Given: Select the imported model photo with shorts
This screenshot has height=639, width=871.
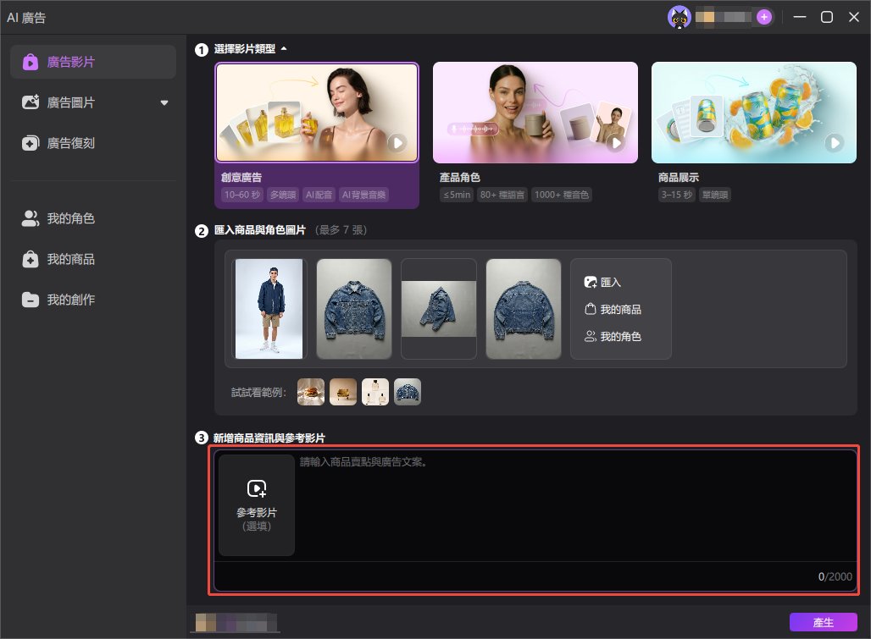Looking at the screenshot, I should point(269,309).
